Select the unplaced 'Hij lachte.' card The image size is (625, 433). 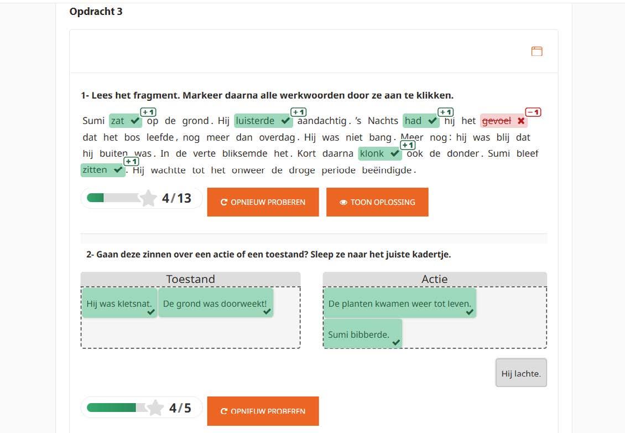click(x=521, y=373)
